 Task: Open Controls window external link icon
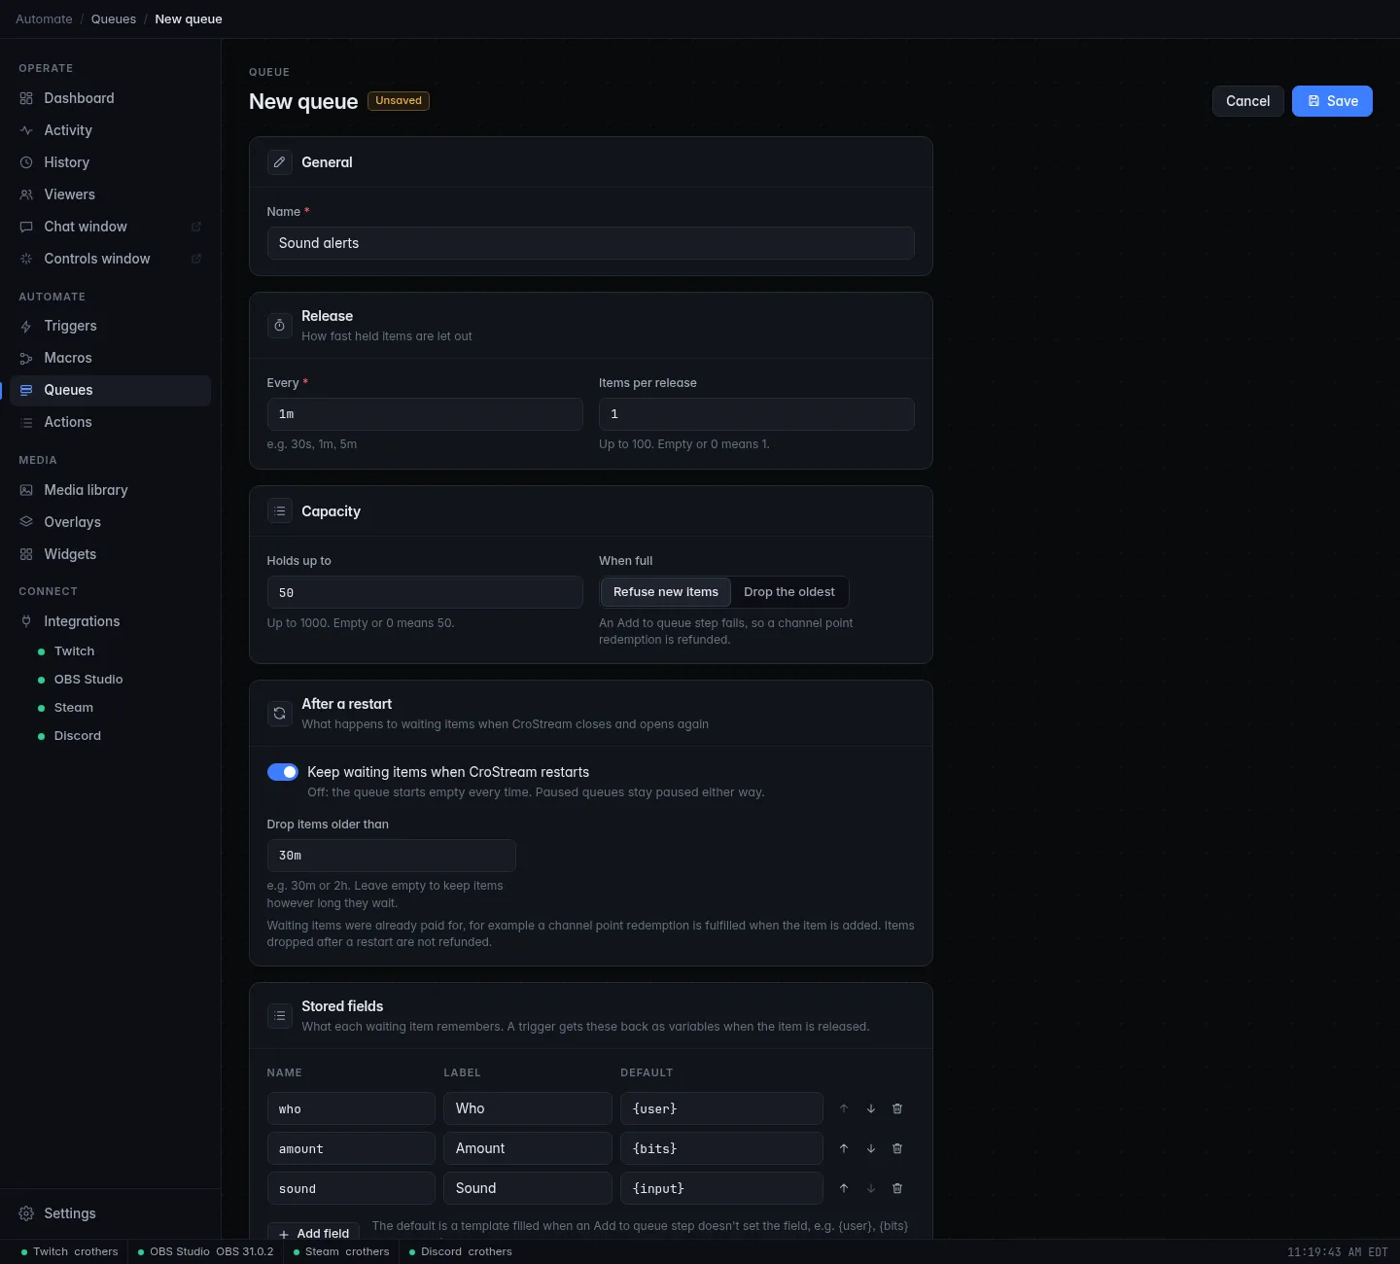(196, 259)
